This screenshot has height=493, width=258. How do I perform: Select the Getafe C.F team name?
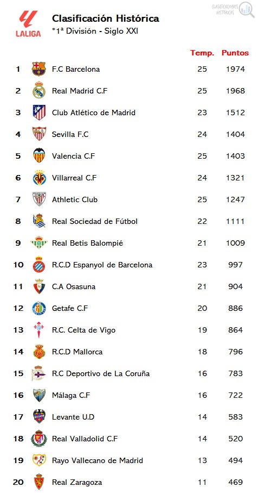(70, 308)
